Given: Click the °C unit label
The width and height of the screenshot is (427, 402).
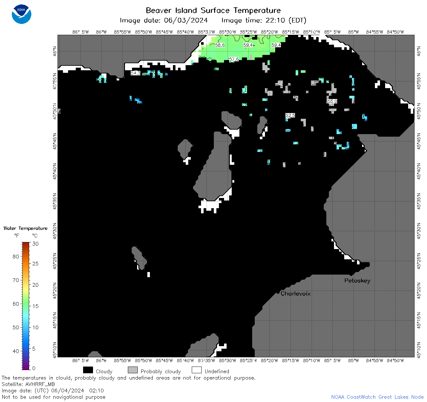Looking at the screenshot, I should click(35, 236).
